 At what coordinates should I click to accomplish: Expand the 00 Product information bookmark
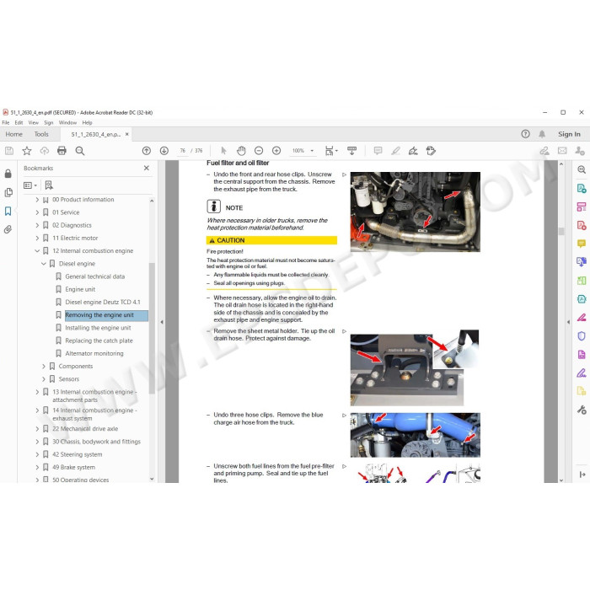point(37,200)
